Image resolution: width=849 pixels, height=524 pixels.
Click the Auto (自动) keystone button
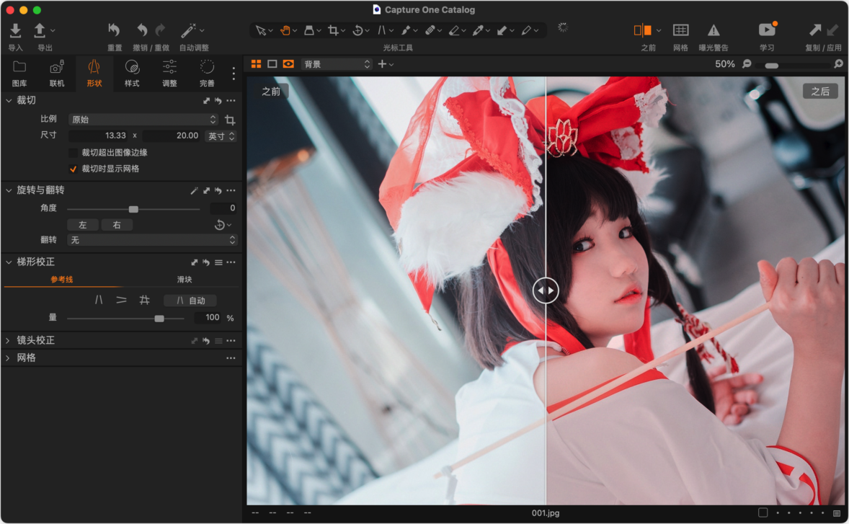(x=190, y=301)
